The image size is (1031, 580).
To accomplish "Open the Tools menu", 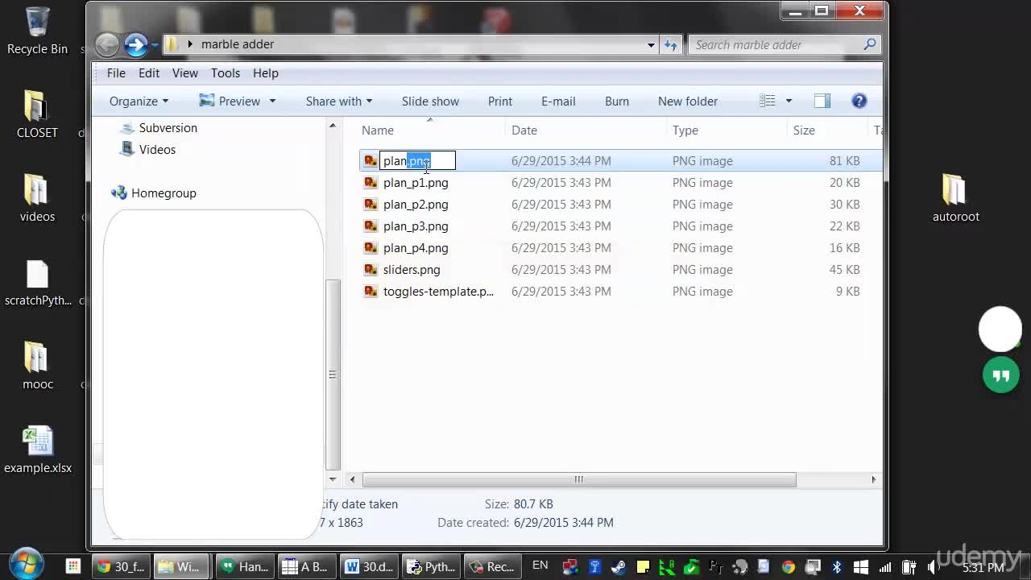I will pyautogui.click(x=226, y=73).
